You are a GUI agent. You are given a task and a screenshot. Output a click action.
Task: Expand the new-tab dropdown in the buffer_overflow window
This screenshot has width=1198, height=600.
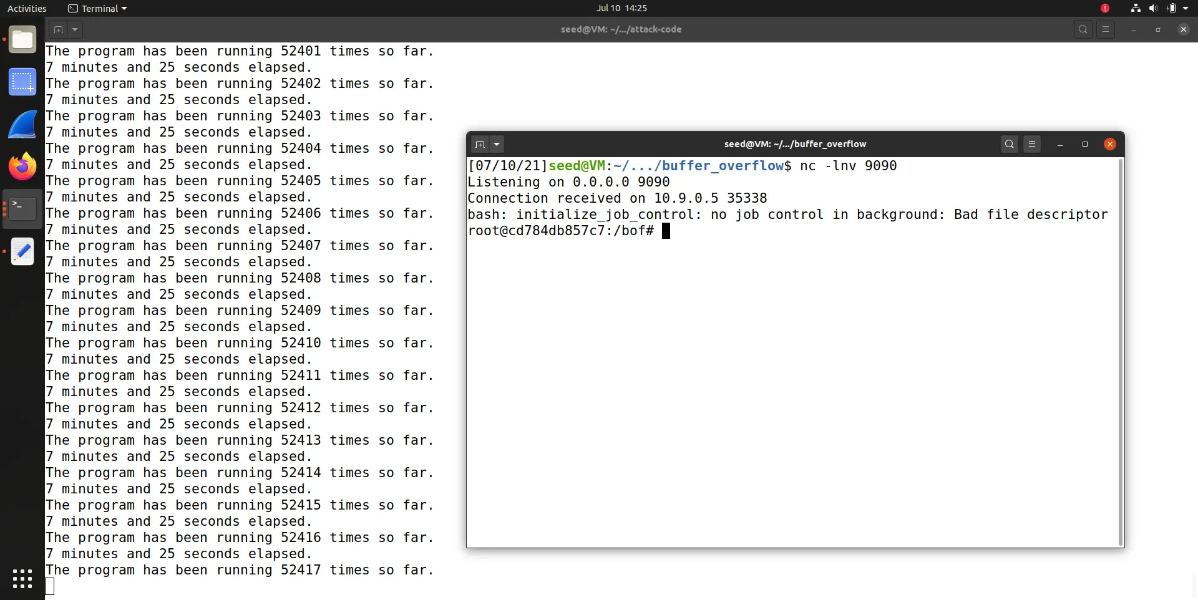(x=497, y=144)
